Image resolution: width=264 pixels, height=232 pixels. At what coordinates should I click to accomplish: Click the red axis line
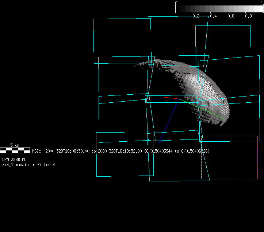click(170, 98)
